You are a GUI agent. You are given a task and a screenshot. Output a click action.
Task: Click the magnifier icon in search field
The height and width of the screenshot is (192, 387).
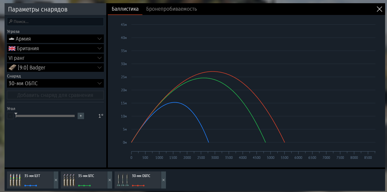[10, 22]
